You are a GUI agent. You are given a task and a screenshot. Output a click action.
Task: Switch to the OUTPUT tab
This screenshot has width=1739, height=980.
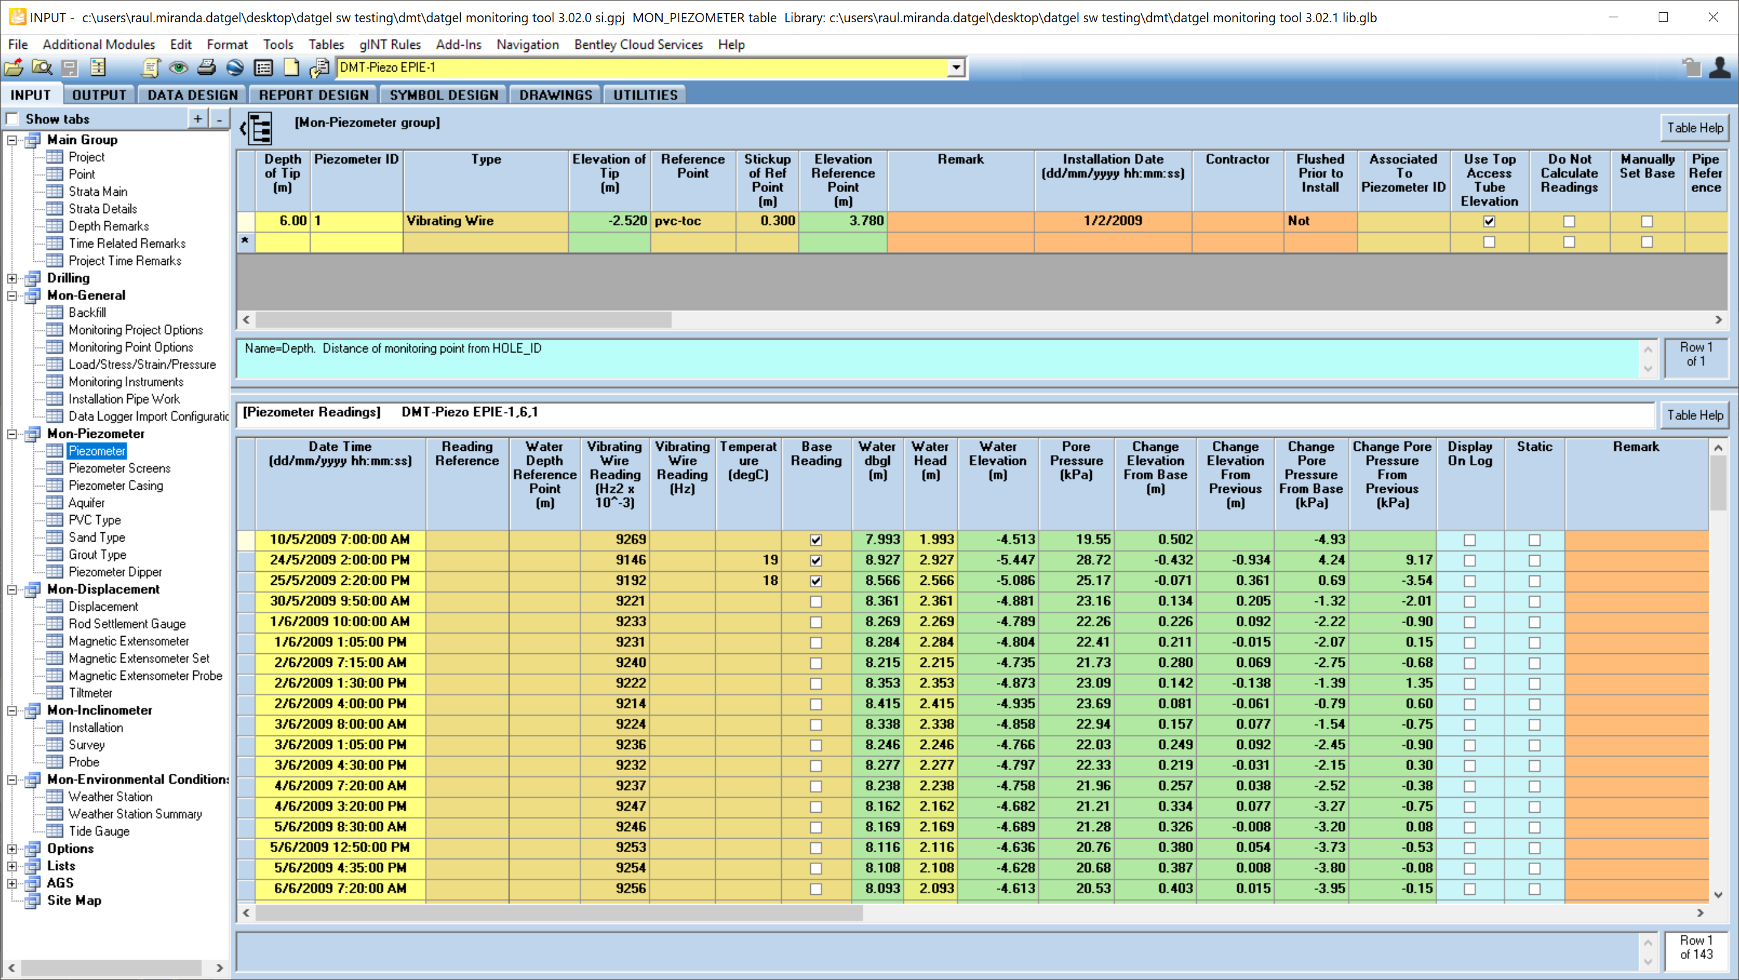tap(99, 95)
